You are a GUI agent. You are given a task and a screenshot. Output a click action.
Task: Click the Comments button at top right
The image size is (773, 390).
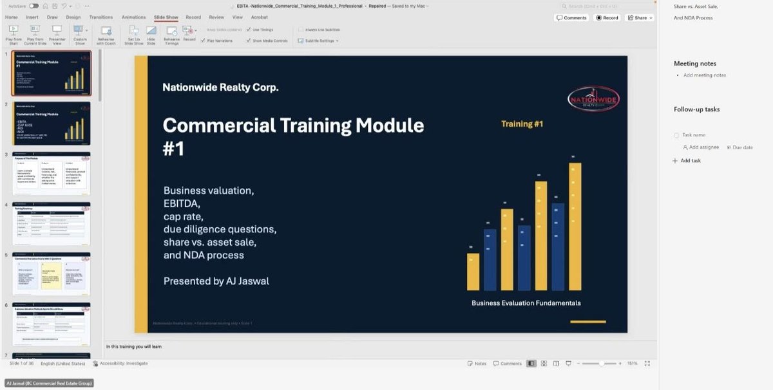tap(571, 18)
